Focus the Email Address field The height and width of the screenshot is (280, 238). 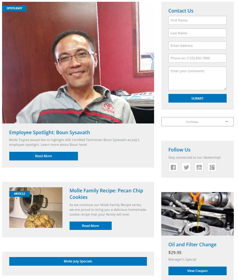[197, 46]
